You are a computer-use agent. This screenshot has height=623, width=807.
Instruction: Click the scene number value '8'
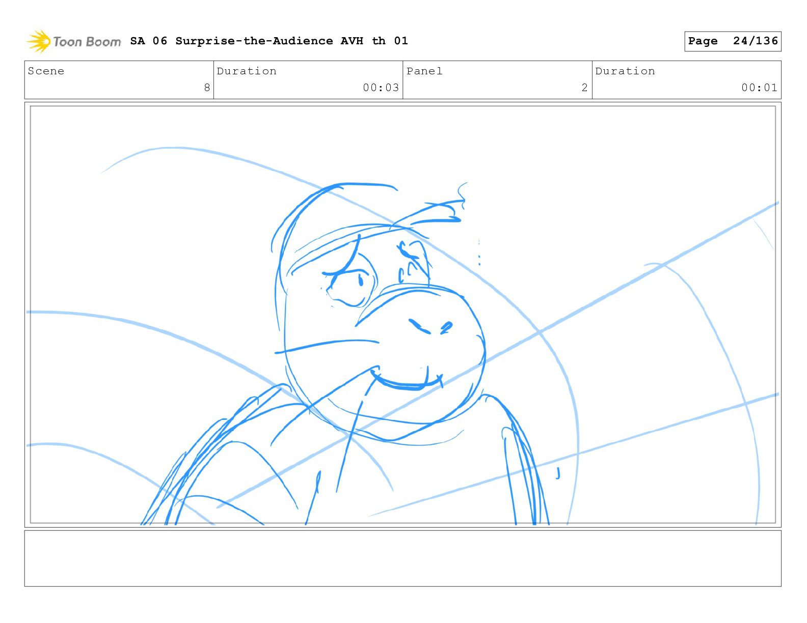pos(207,88)
